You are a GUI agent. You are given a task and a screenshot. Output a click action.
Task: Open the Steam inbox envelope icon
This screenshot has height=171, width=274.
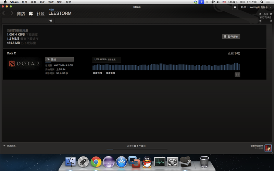tap(235, 7)
